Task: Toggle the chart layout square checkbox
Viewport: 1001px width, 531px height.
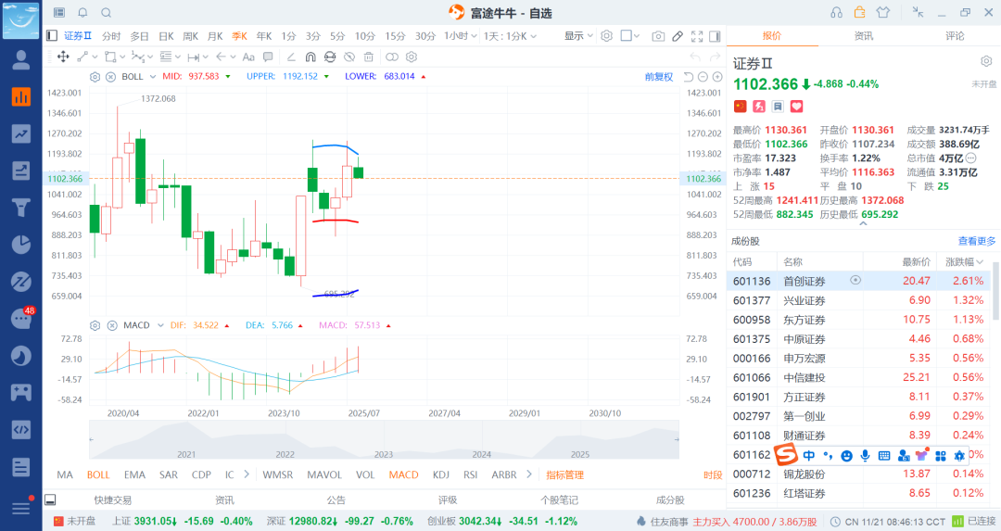Action: (627, 36)
